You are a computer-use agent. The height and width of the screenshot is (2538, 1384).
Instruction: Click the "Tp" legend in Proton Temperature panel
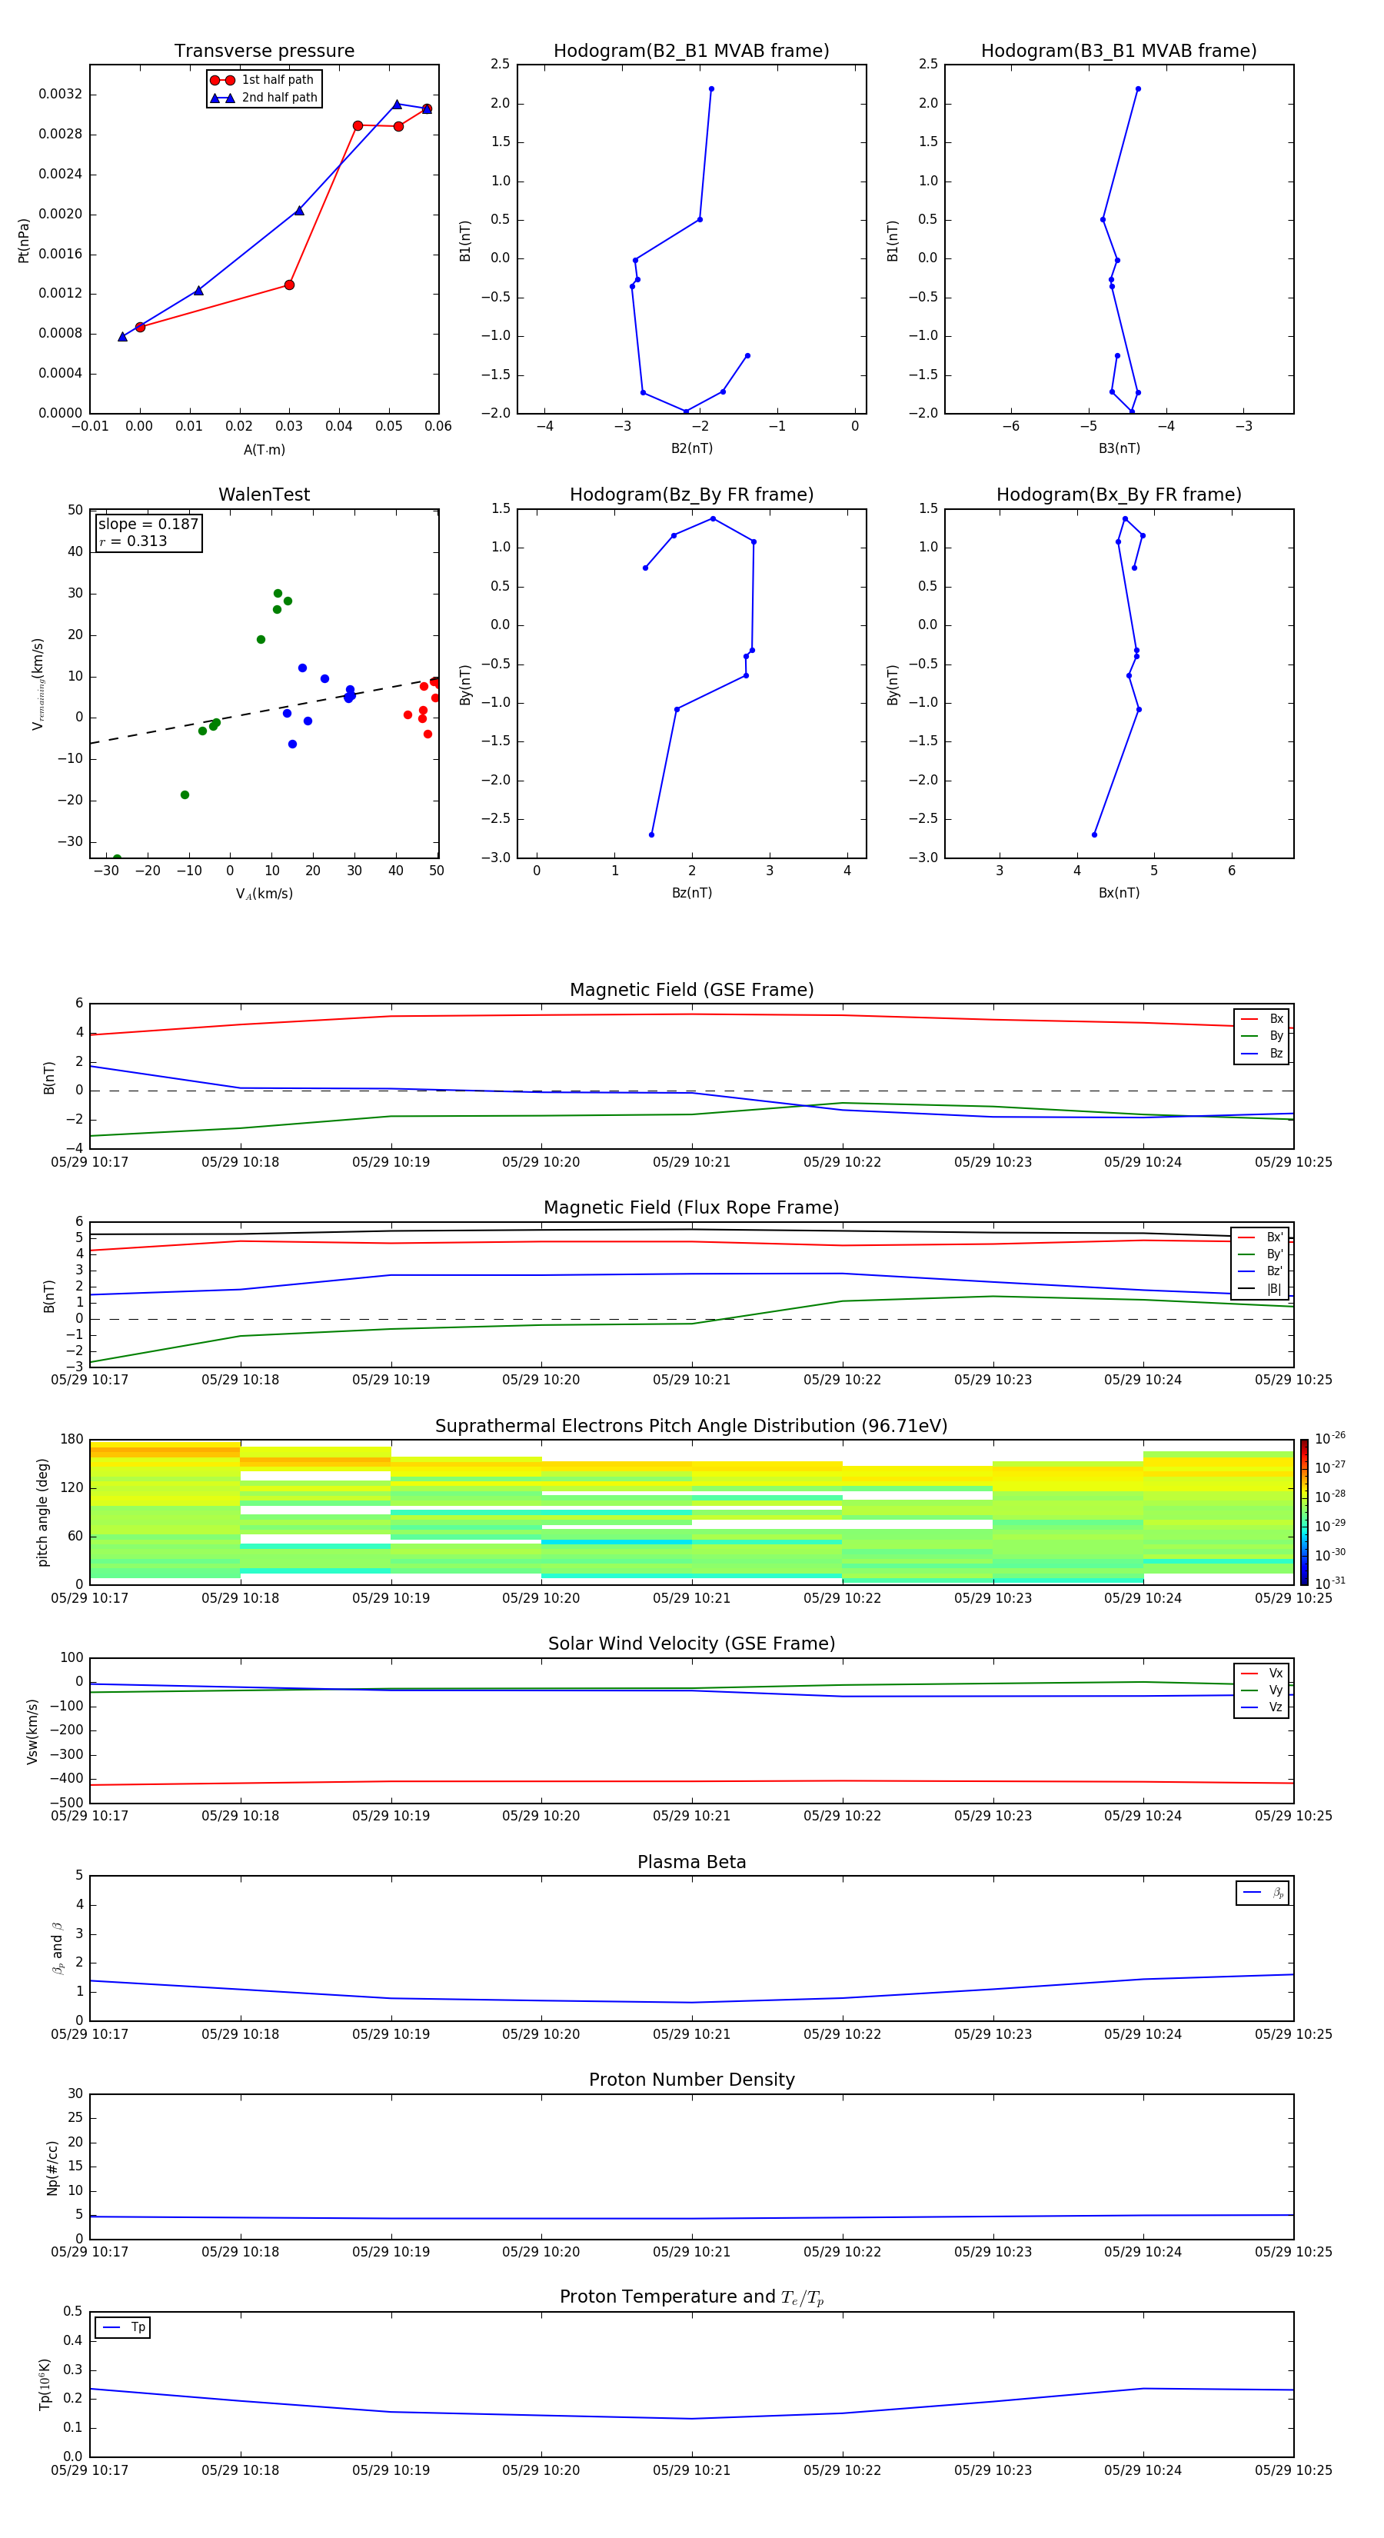(123, 2327)
